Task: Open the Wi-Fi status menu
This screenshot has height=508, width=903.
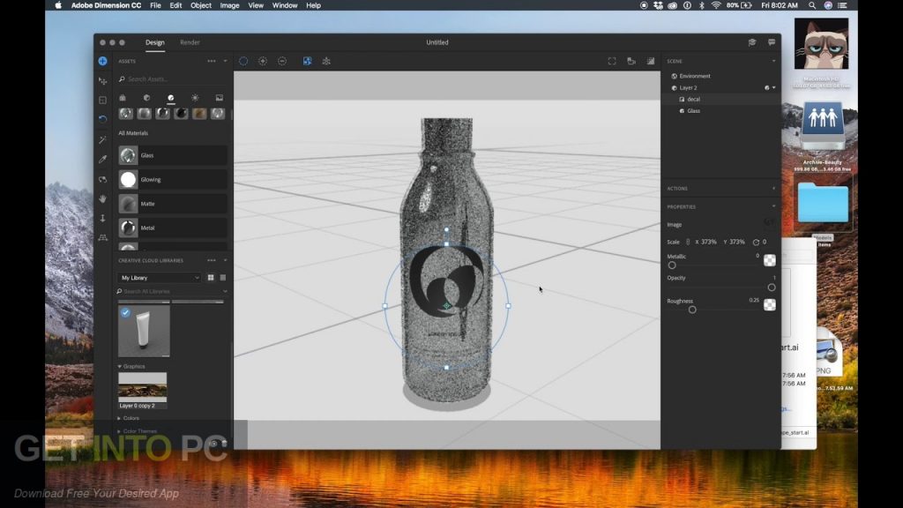Action: [x=716, y=5]
